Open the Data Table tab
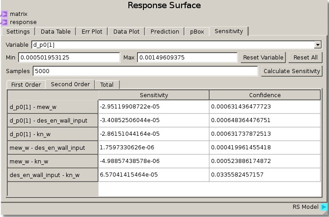The image size is (329, 217). (x=55, y=31)
